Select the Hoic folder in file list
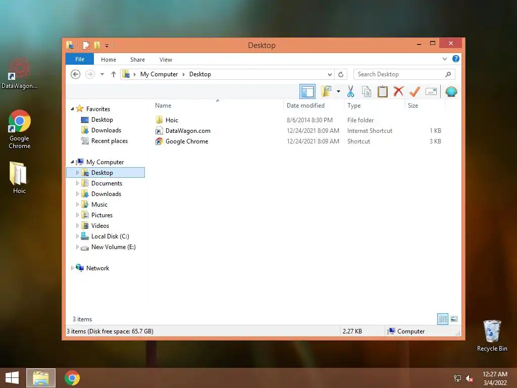The height and width of the screenshot is (388, 517). tap(172, 120)
